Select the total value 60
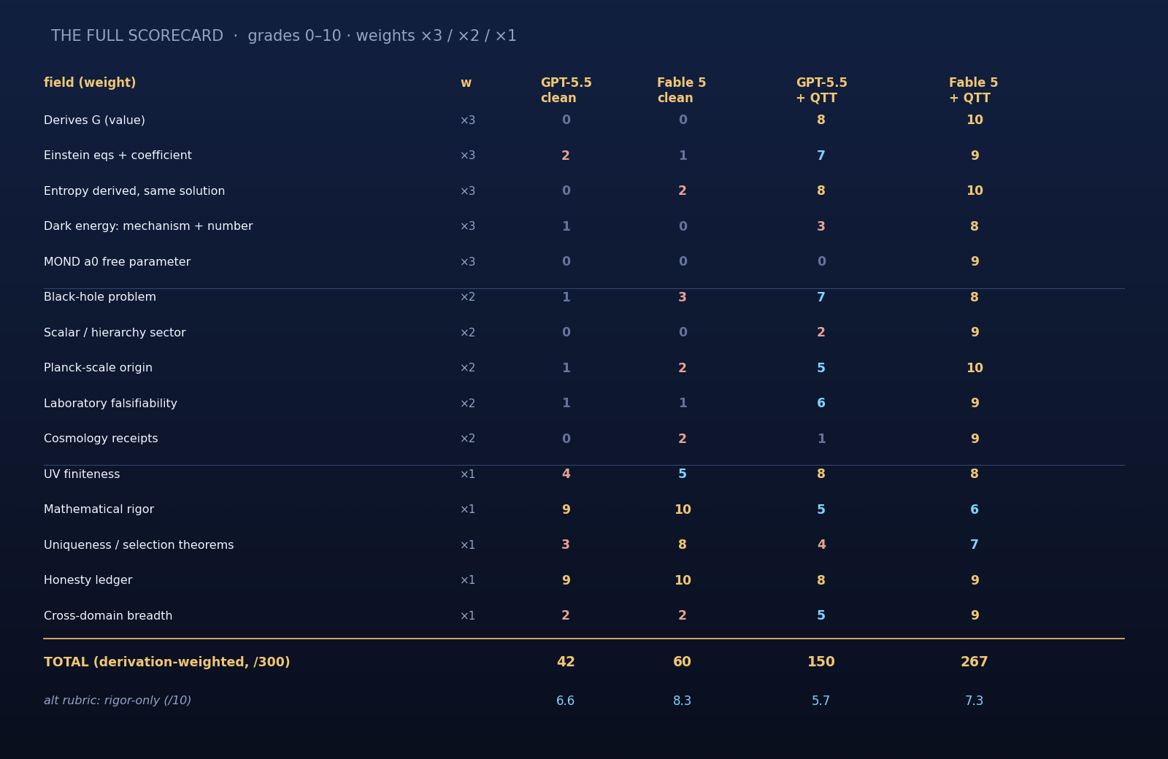The image size is (1168, 759). point(683,663)
